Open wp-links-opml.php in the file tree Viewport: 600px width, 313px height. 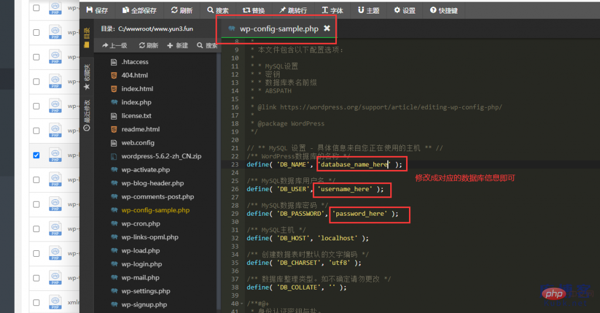click(149, 237)
